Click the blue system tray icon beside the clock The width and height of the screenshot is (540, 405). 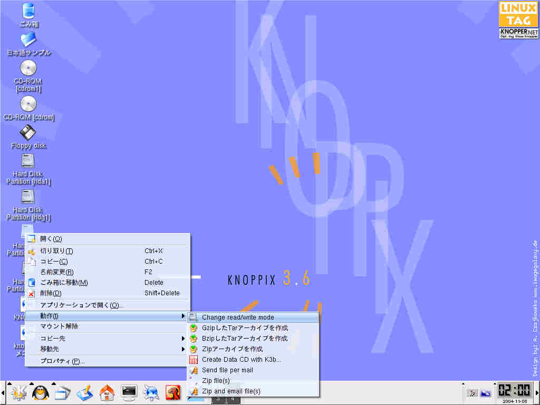click(x=486, y=393)
